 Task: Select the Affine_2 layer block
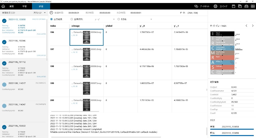pyautogui.click(x=222, y=62)
